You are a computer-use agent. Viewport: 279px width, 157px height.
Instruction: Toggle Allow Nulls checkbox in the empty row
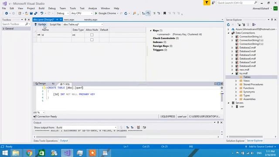click(x=92, y=40)
